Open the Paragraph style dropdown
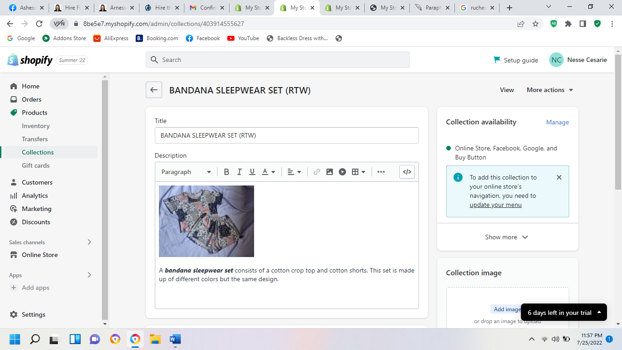 click(186, 172)
